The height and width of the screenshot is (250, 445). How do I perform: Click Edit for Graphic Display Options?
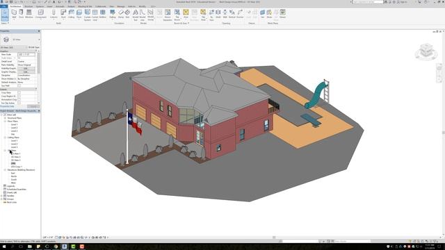click(x=26, y=72)
